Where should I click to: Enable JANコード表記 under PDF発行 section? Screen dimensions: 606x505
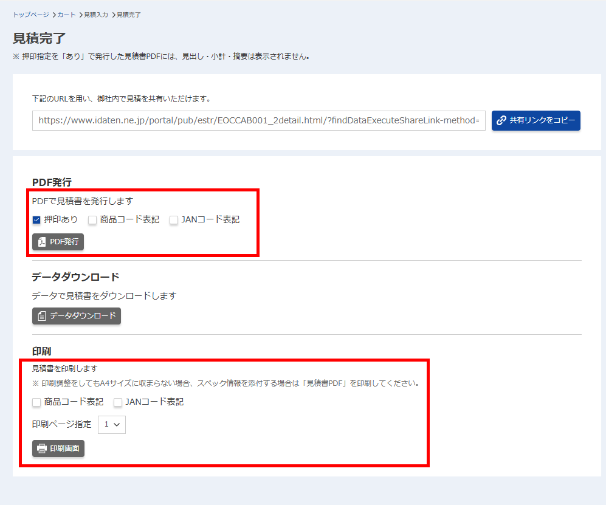tap(174, 220)
